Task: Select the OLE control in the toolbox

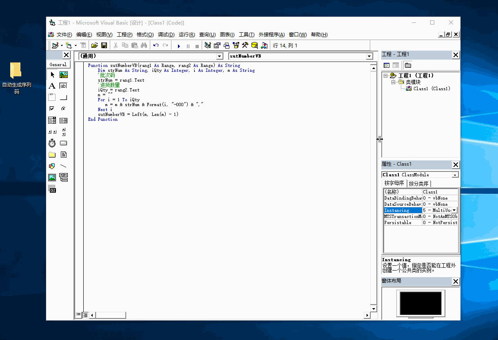Action: (x=52, y=189)
